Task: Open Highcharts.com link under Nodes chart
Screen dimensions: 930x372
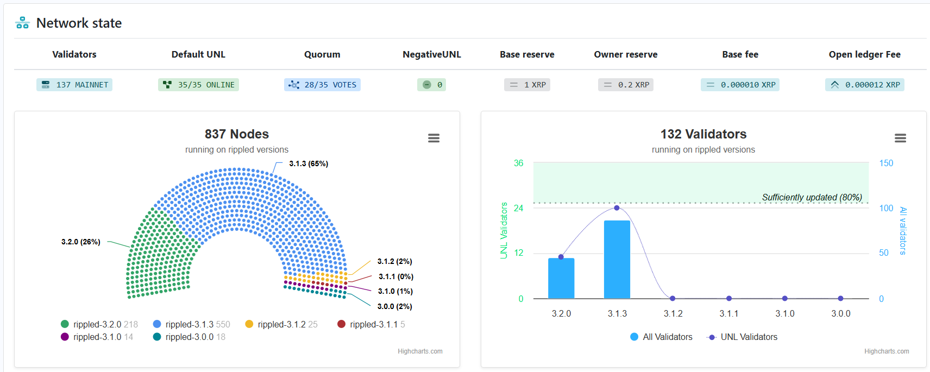Action: (420, 351)
